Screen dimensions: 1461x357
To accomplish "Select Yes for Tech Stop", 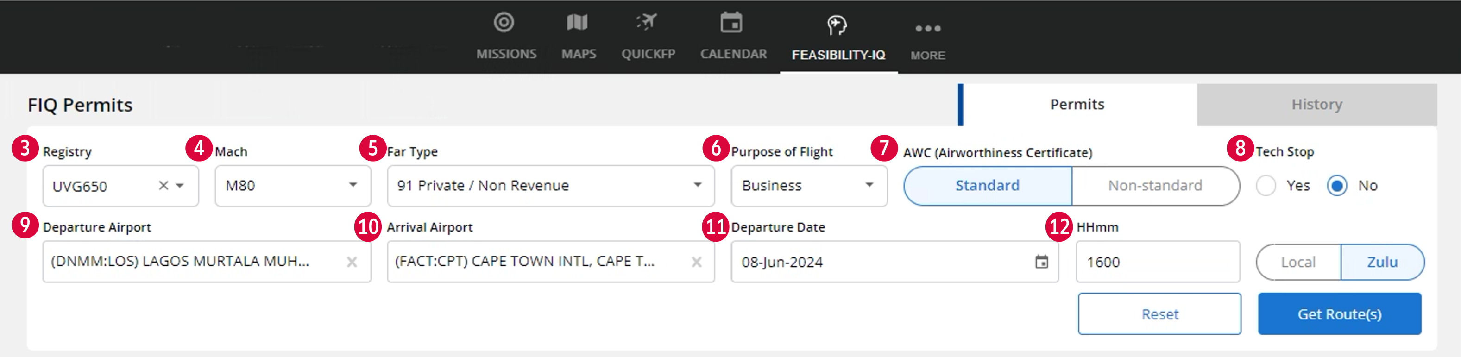I will pyautogui.click(x=1266, y=185).
